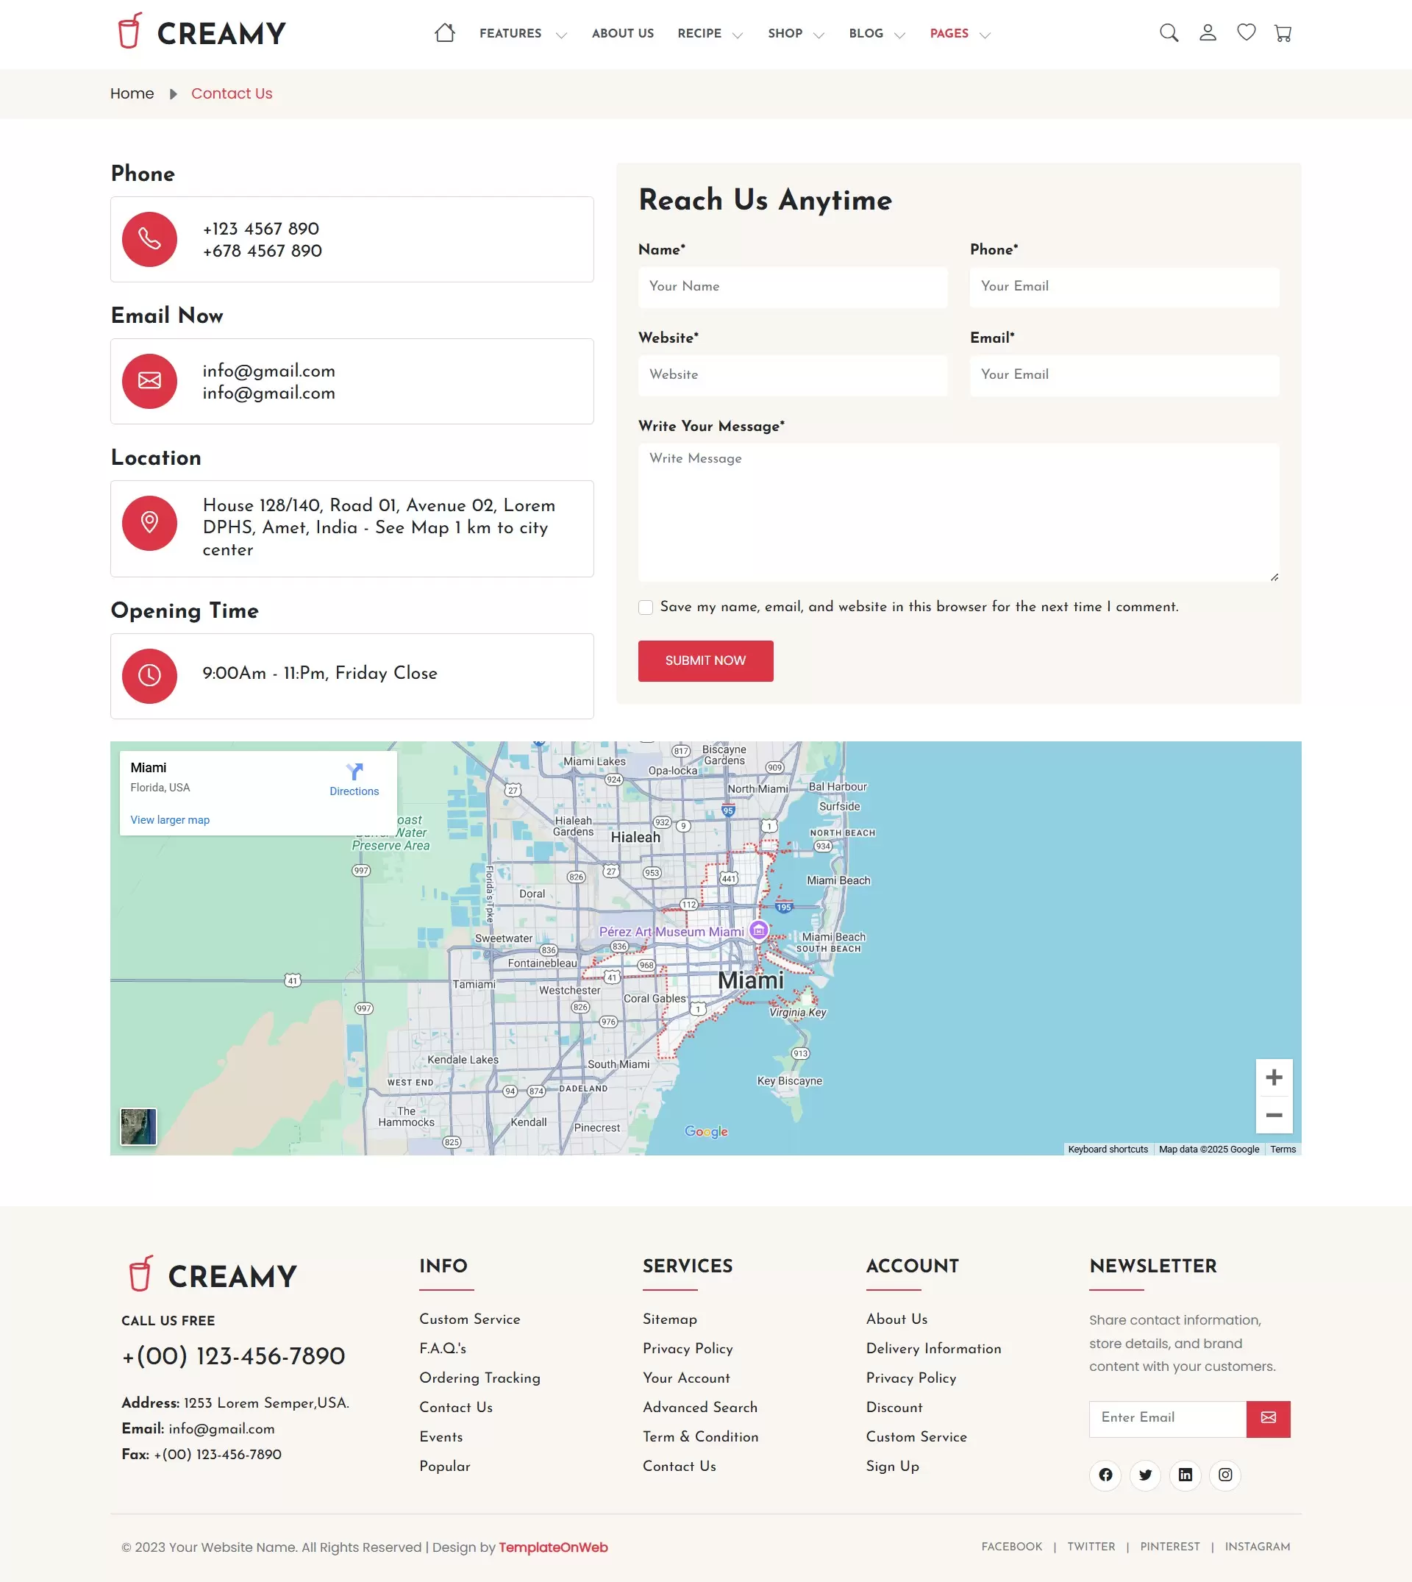Switch to satellite map view thumbnail

[x=139, y=1127]
